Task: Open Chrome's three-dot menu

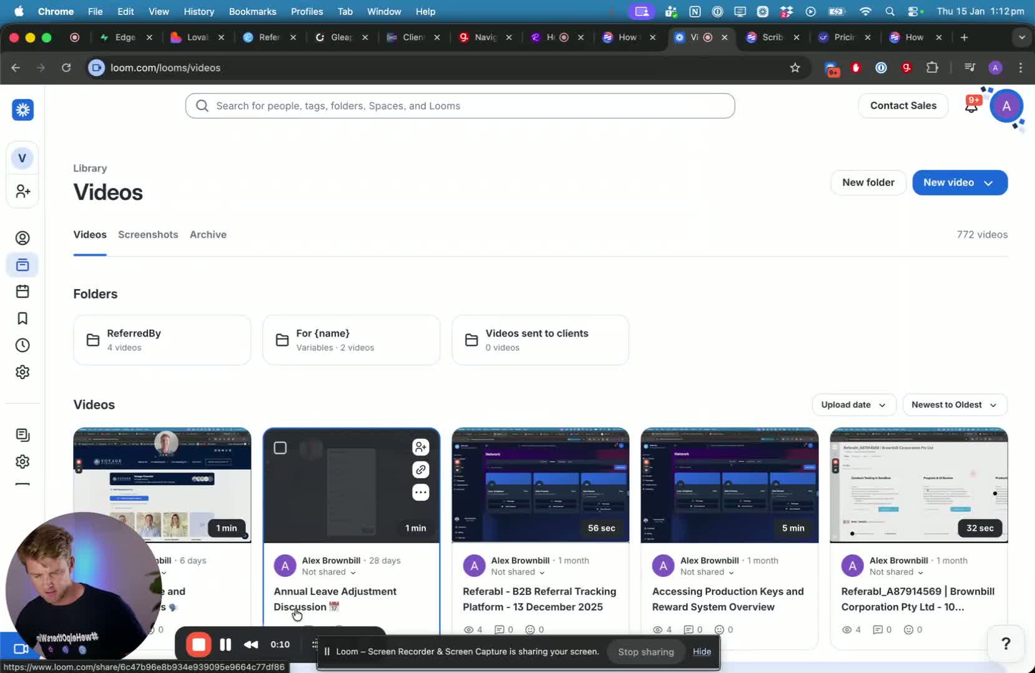Action: pos(1021,67)
